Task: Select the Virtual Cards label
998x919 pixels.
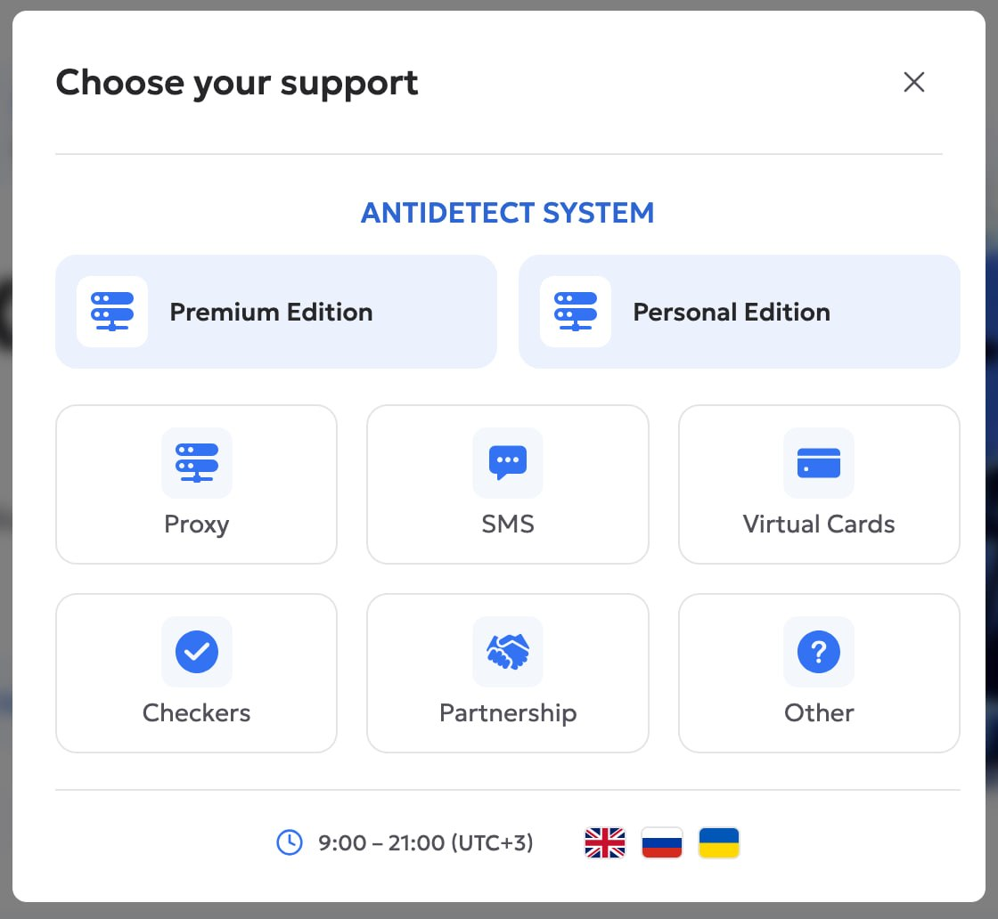Action: (819, 524)
